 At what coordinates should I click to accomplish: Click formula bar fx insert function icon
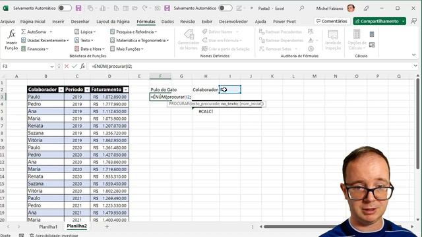coord(82,66)
